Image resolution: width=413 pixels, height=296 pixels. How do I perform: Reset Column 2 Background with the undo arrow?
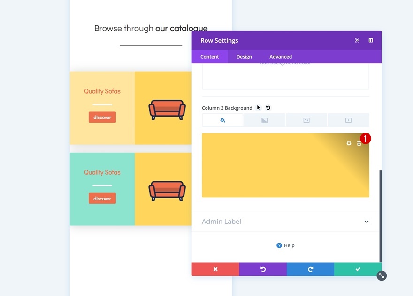[268, 108]
